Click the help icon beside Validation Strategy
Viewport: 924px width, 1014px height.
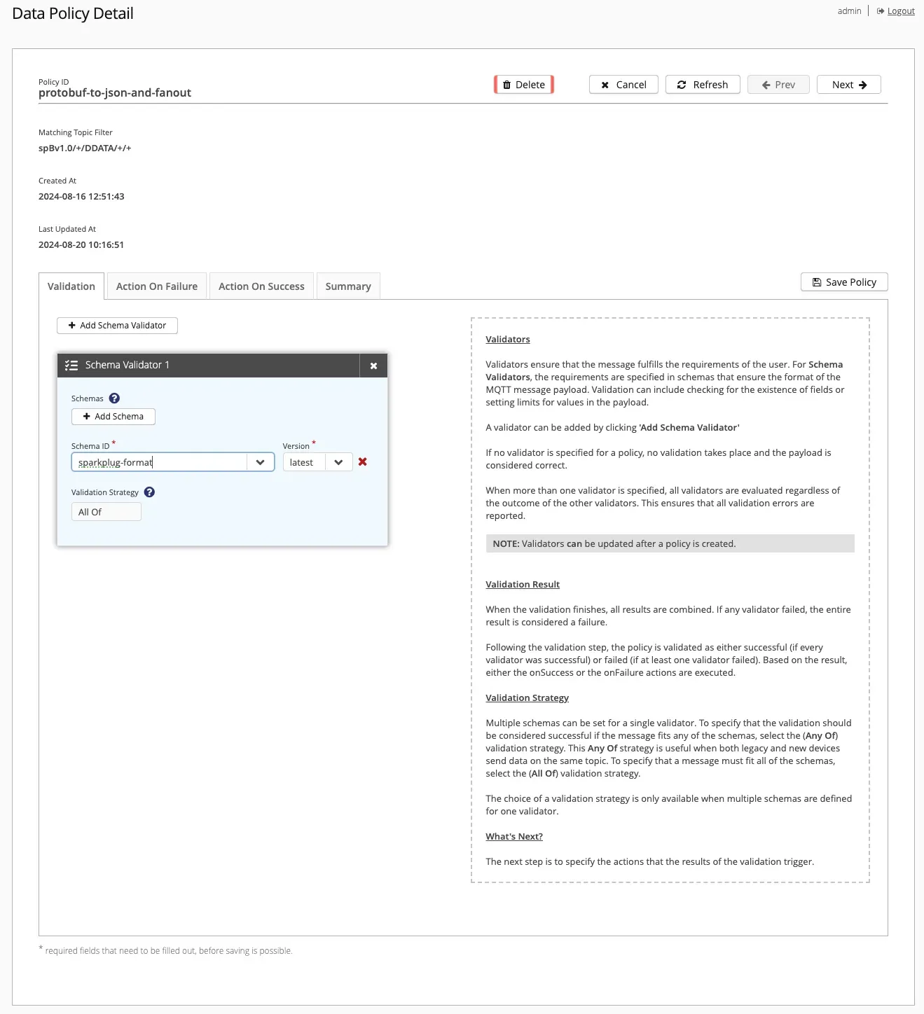(149, 492)
